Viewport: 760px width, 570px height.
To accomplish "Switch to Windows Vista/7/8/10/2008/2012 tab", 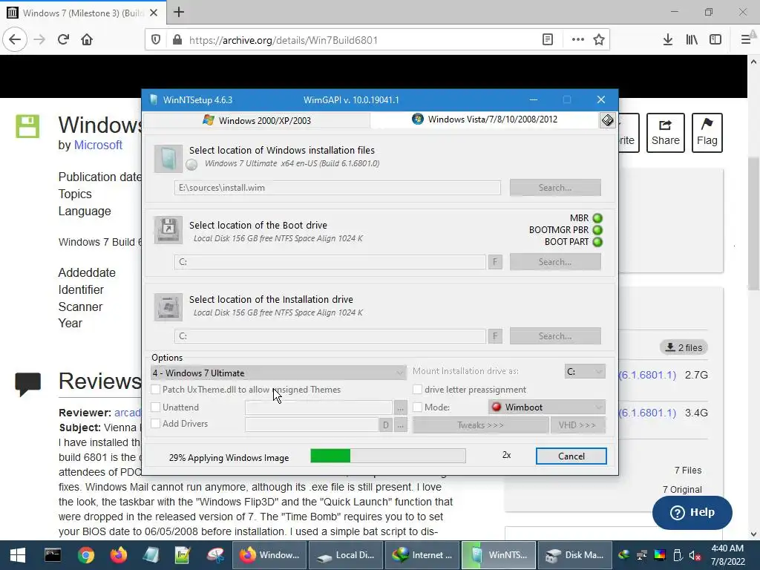I will tap(485, 119).
